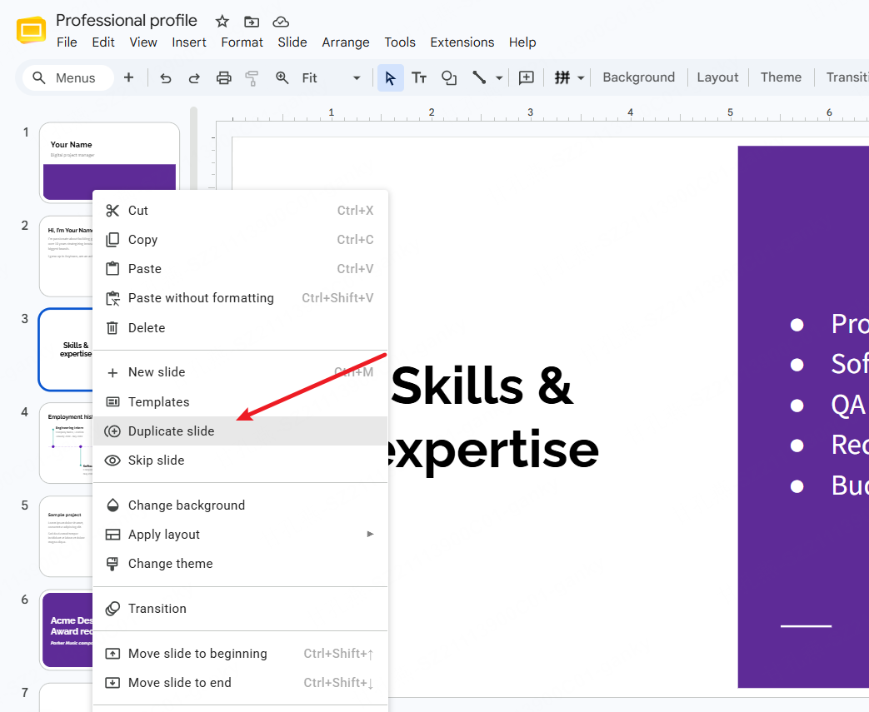Viewport: 869px width, 712px height.
Task: Click the Google Slides home logo
Action: tap(31, 30)
